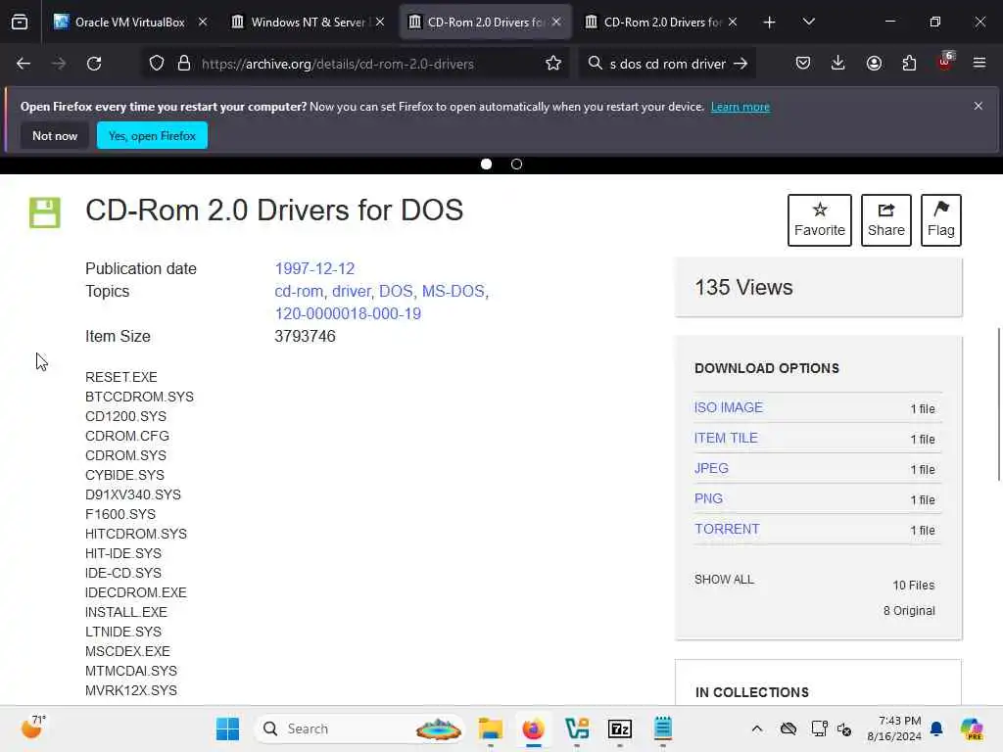This screenshot has height=752, width=1003.
Task: View site security padlock info
Action: tap(184, 64)
